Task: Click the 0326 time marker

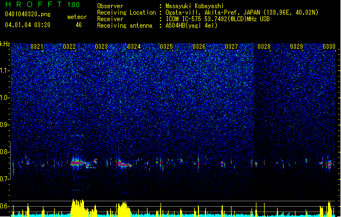Action: (x=199, y=47)
